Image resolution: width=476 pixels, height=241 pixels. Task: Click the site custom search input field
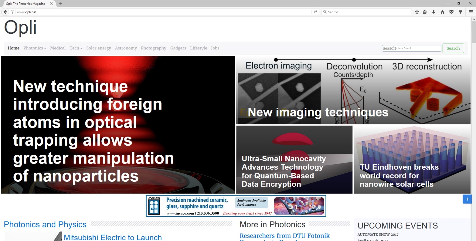[x=411, y=48]
